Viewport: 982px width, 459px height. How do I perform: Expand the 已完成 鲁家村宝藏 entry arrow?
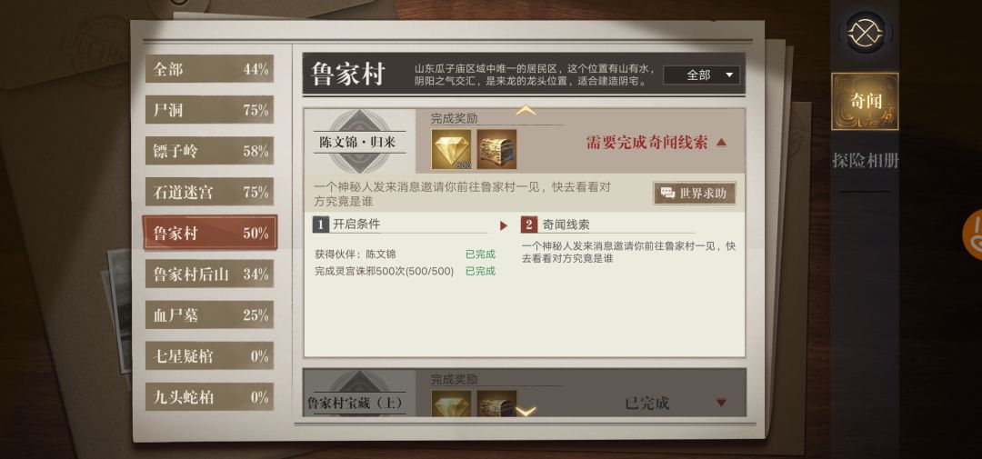(x=721, y=403)
